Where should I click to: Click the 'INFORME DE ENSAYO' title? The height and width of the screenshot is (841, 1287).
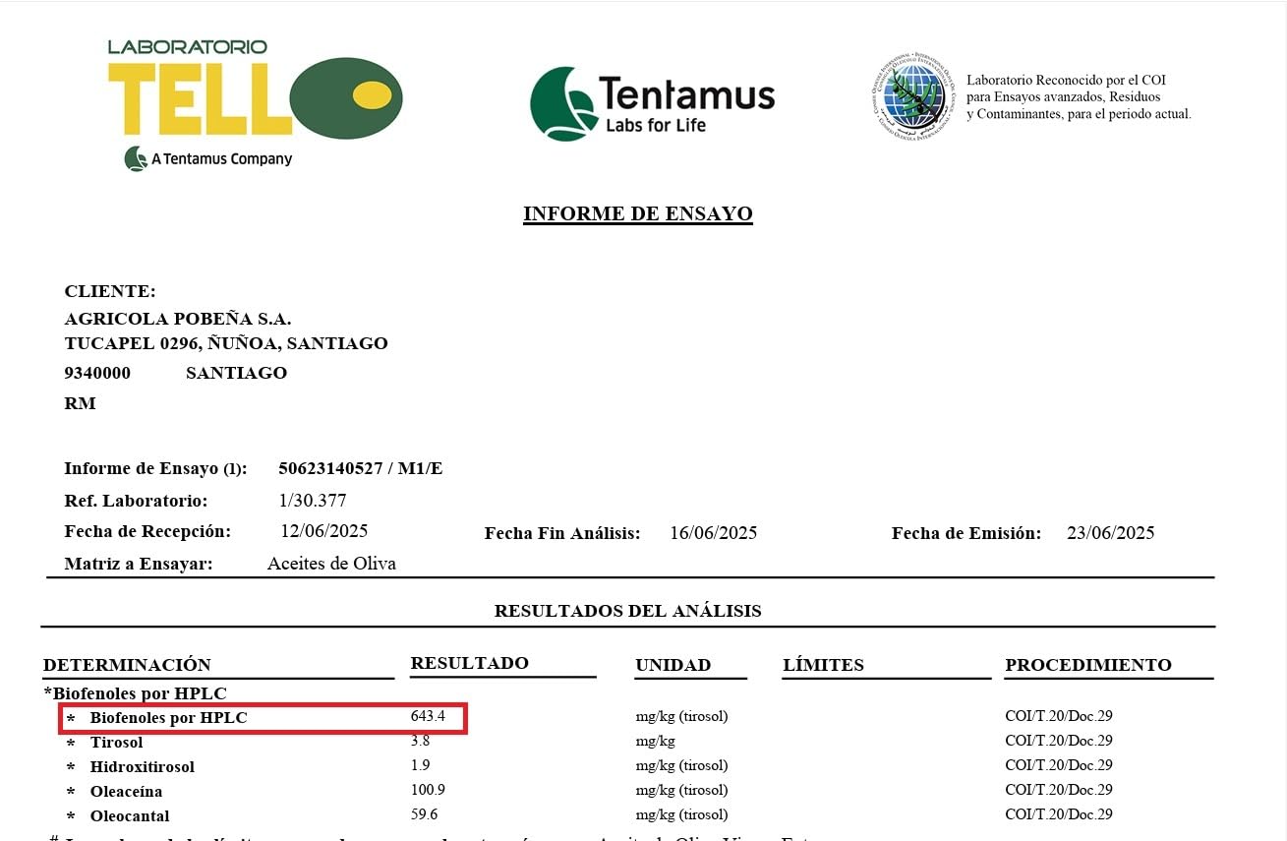coord(638,213)
